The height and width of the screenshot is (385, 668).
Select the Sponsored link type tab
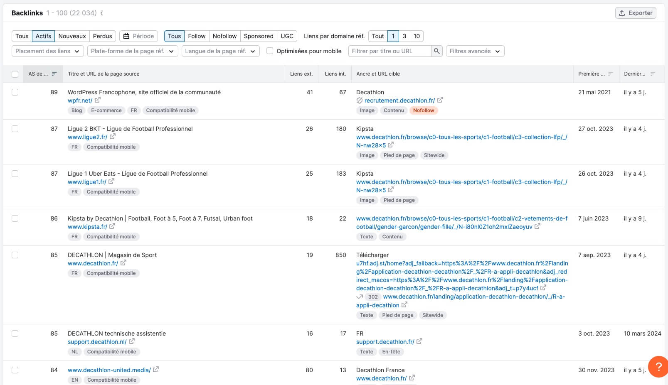pos(259,36)
